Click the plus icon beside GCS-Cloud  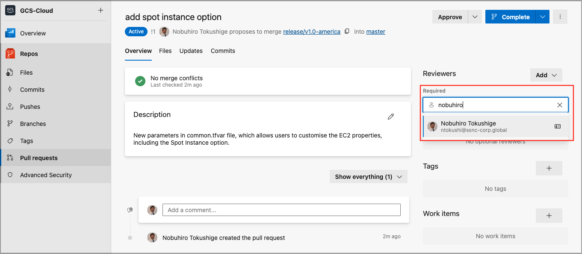tap(100, 10)
